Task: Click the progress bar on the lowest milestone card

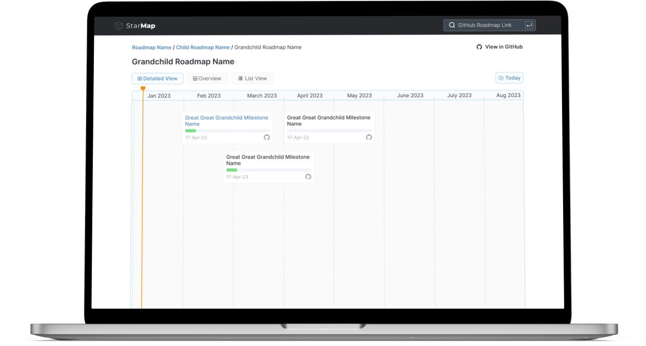Action: point(269,170)
